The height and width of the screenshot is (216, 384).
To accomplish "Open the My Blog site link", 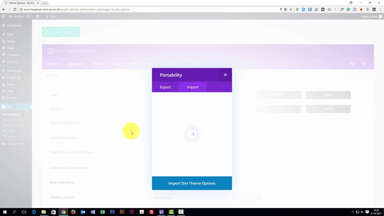I will click(16, 16).
